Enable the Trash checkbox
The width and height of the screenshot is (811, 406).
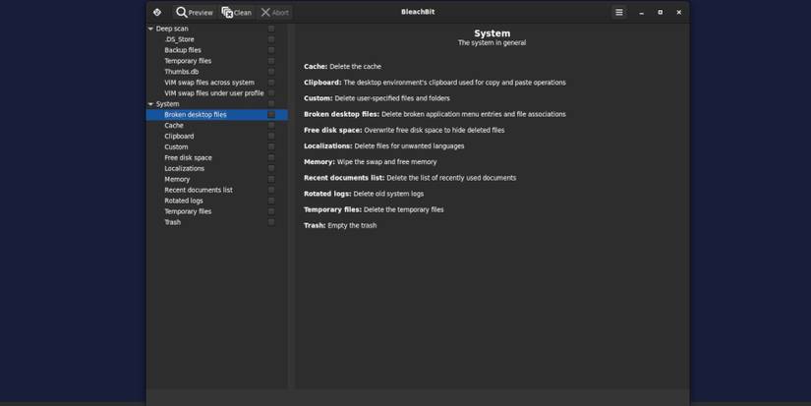[271, 222]
